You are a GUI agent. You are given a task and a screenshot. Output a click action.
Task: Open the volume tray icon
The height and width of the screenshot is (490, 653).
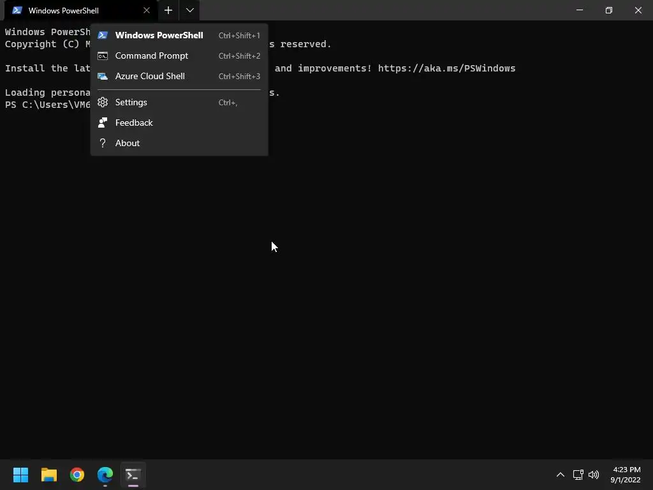coord(594,475)
